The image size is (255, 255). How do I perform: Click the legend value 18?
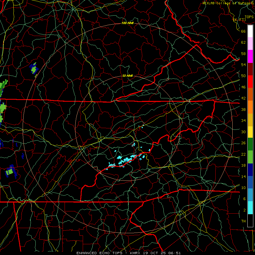tap(243, 165)
